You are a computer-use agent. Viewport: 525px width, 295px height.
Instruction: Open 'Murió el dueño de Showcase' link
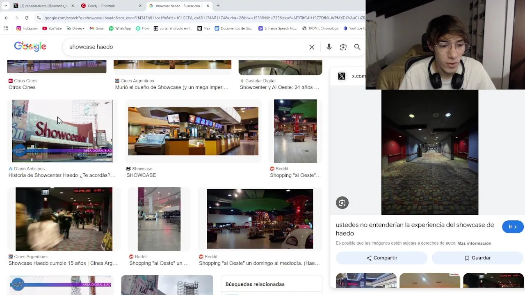click(172, 87)
